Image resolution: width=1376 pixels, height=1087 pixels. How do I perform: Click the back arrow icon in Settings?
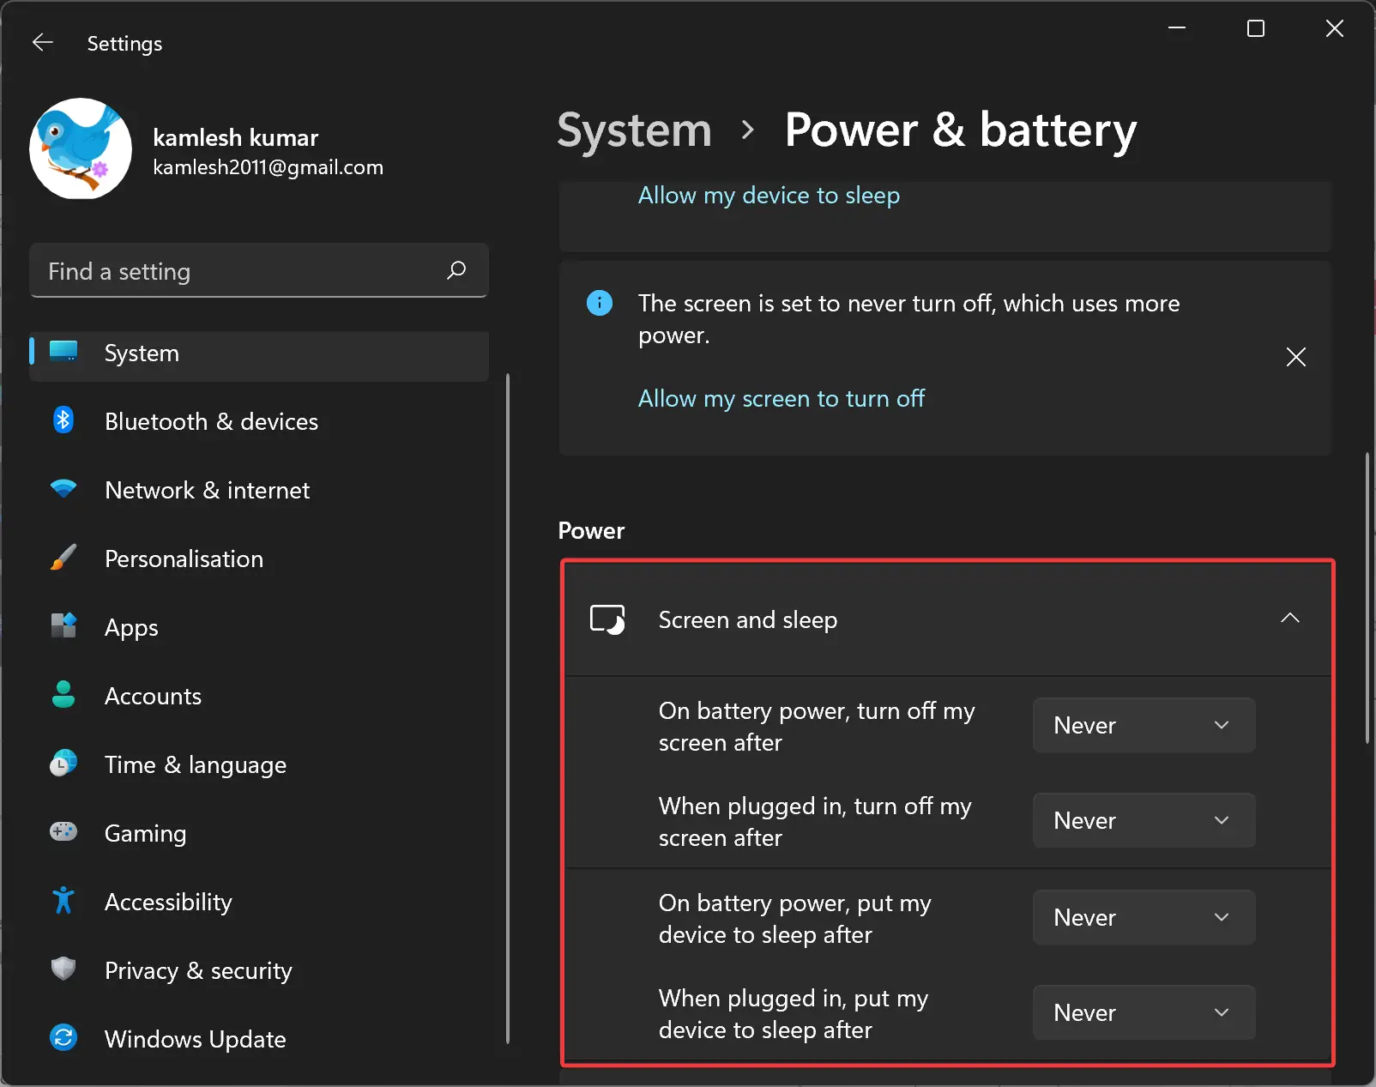click(x=43, y=43)
